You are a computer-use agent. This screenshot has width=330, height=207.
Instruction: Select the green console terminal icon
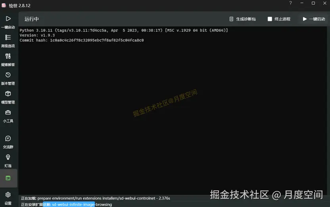coord(8,178)
